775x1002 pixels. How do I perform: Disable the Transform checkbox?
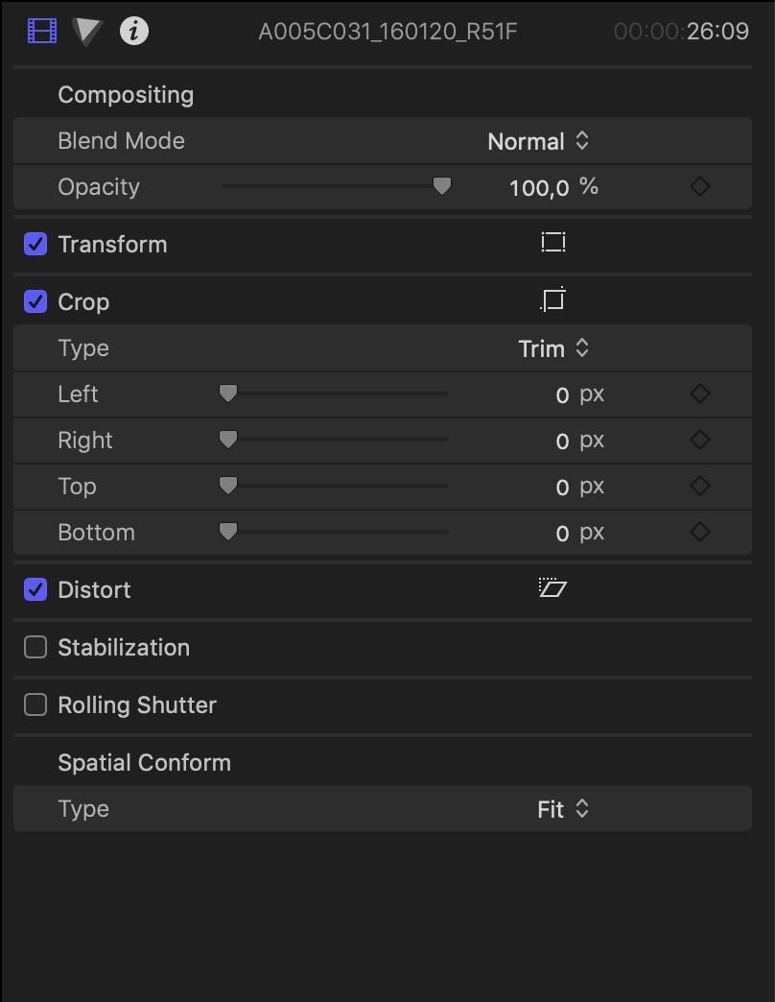click(x=35, y=244)
